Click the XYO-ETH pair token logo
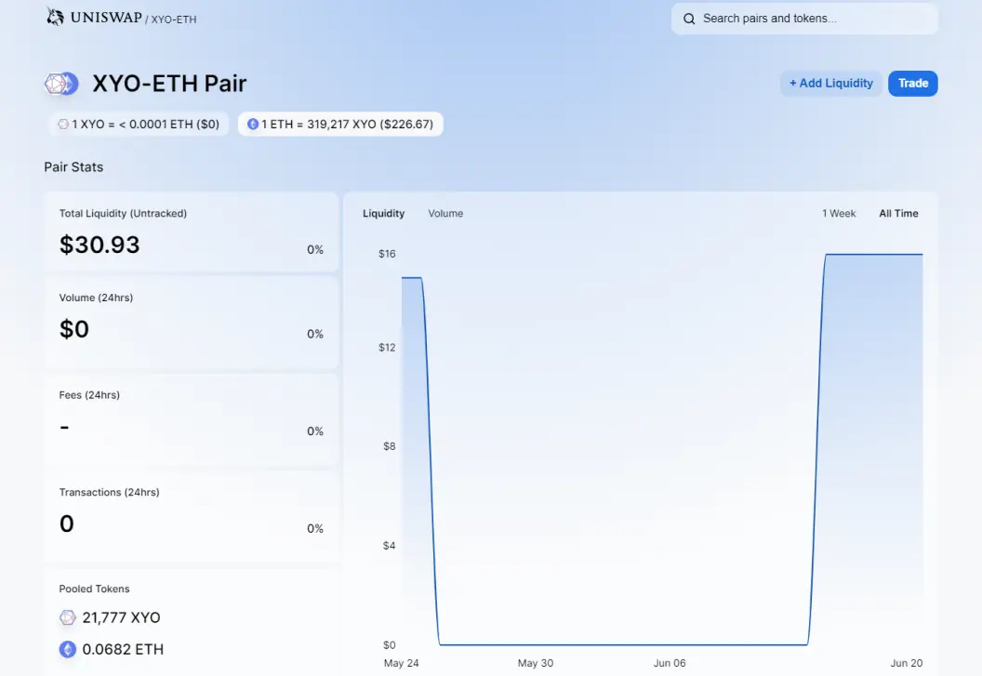 coord(61,84)
